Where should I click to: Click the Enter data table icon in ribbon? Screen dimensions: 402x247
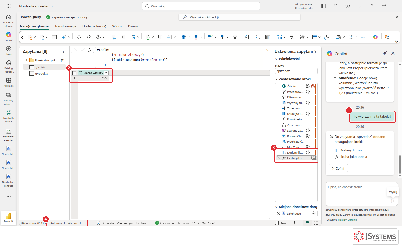point(54,37)
